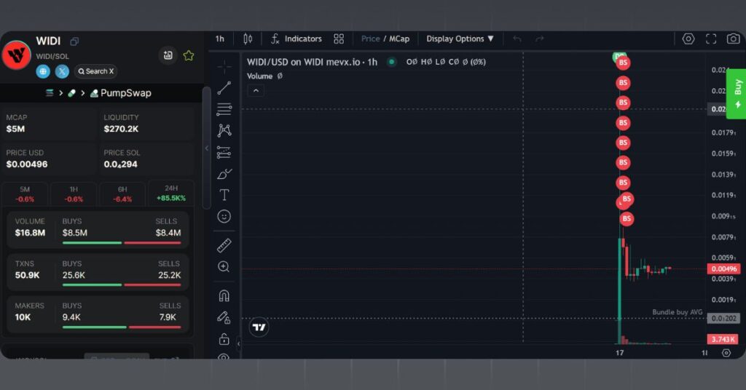Viewport: 746px width, 390px height.
Task: Click the WIDI/USD on WIDI mevx.io title
Action: pyautogui.click(x=312, y=62)
